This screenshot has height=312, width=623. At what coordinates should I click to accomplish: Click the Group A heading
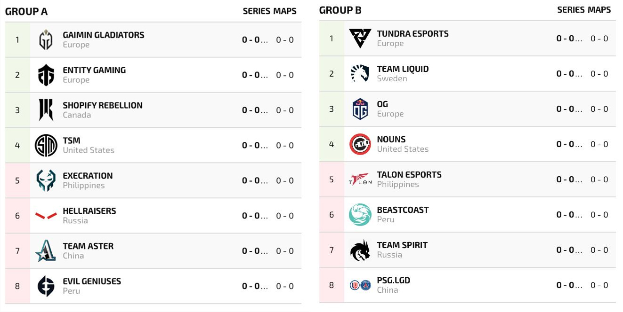26,12
